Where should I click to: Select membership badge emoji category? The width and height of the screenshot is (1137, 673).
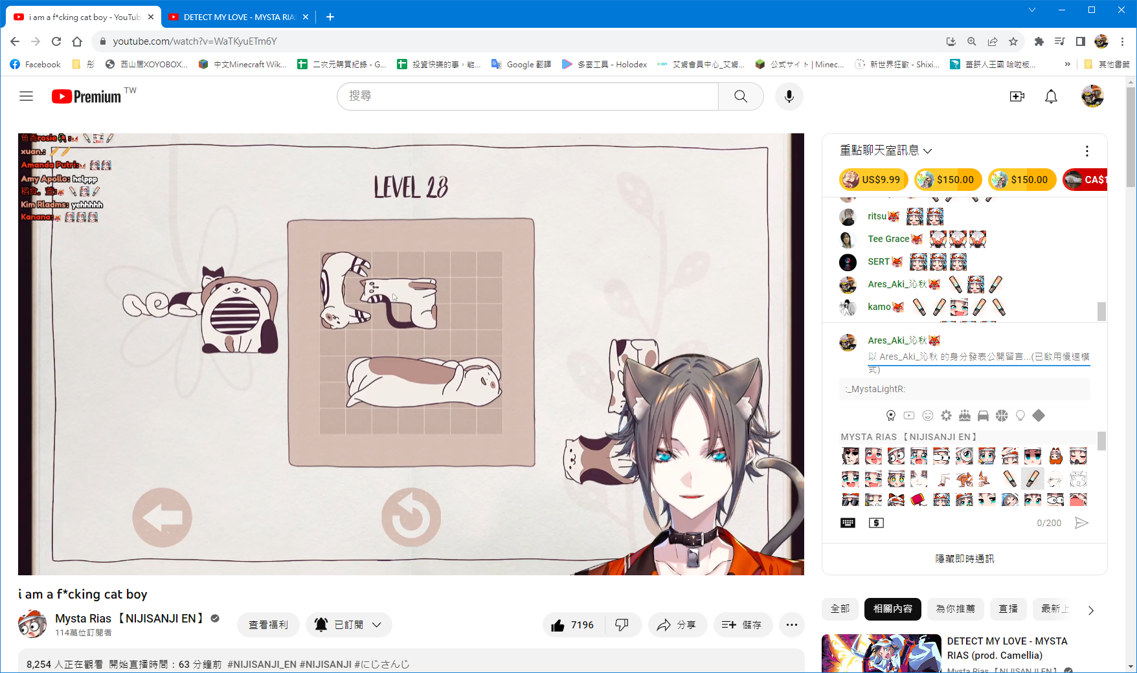pos(891,415)
